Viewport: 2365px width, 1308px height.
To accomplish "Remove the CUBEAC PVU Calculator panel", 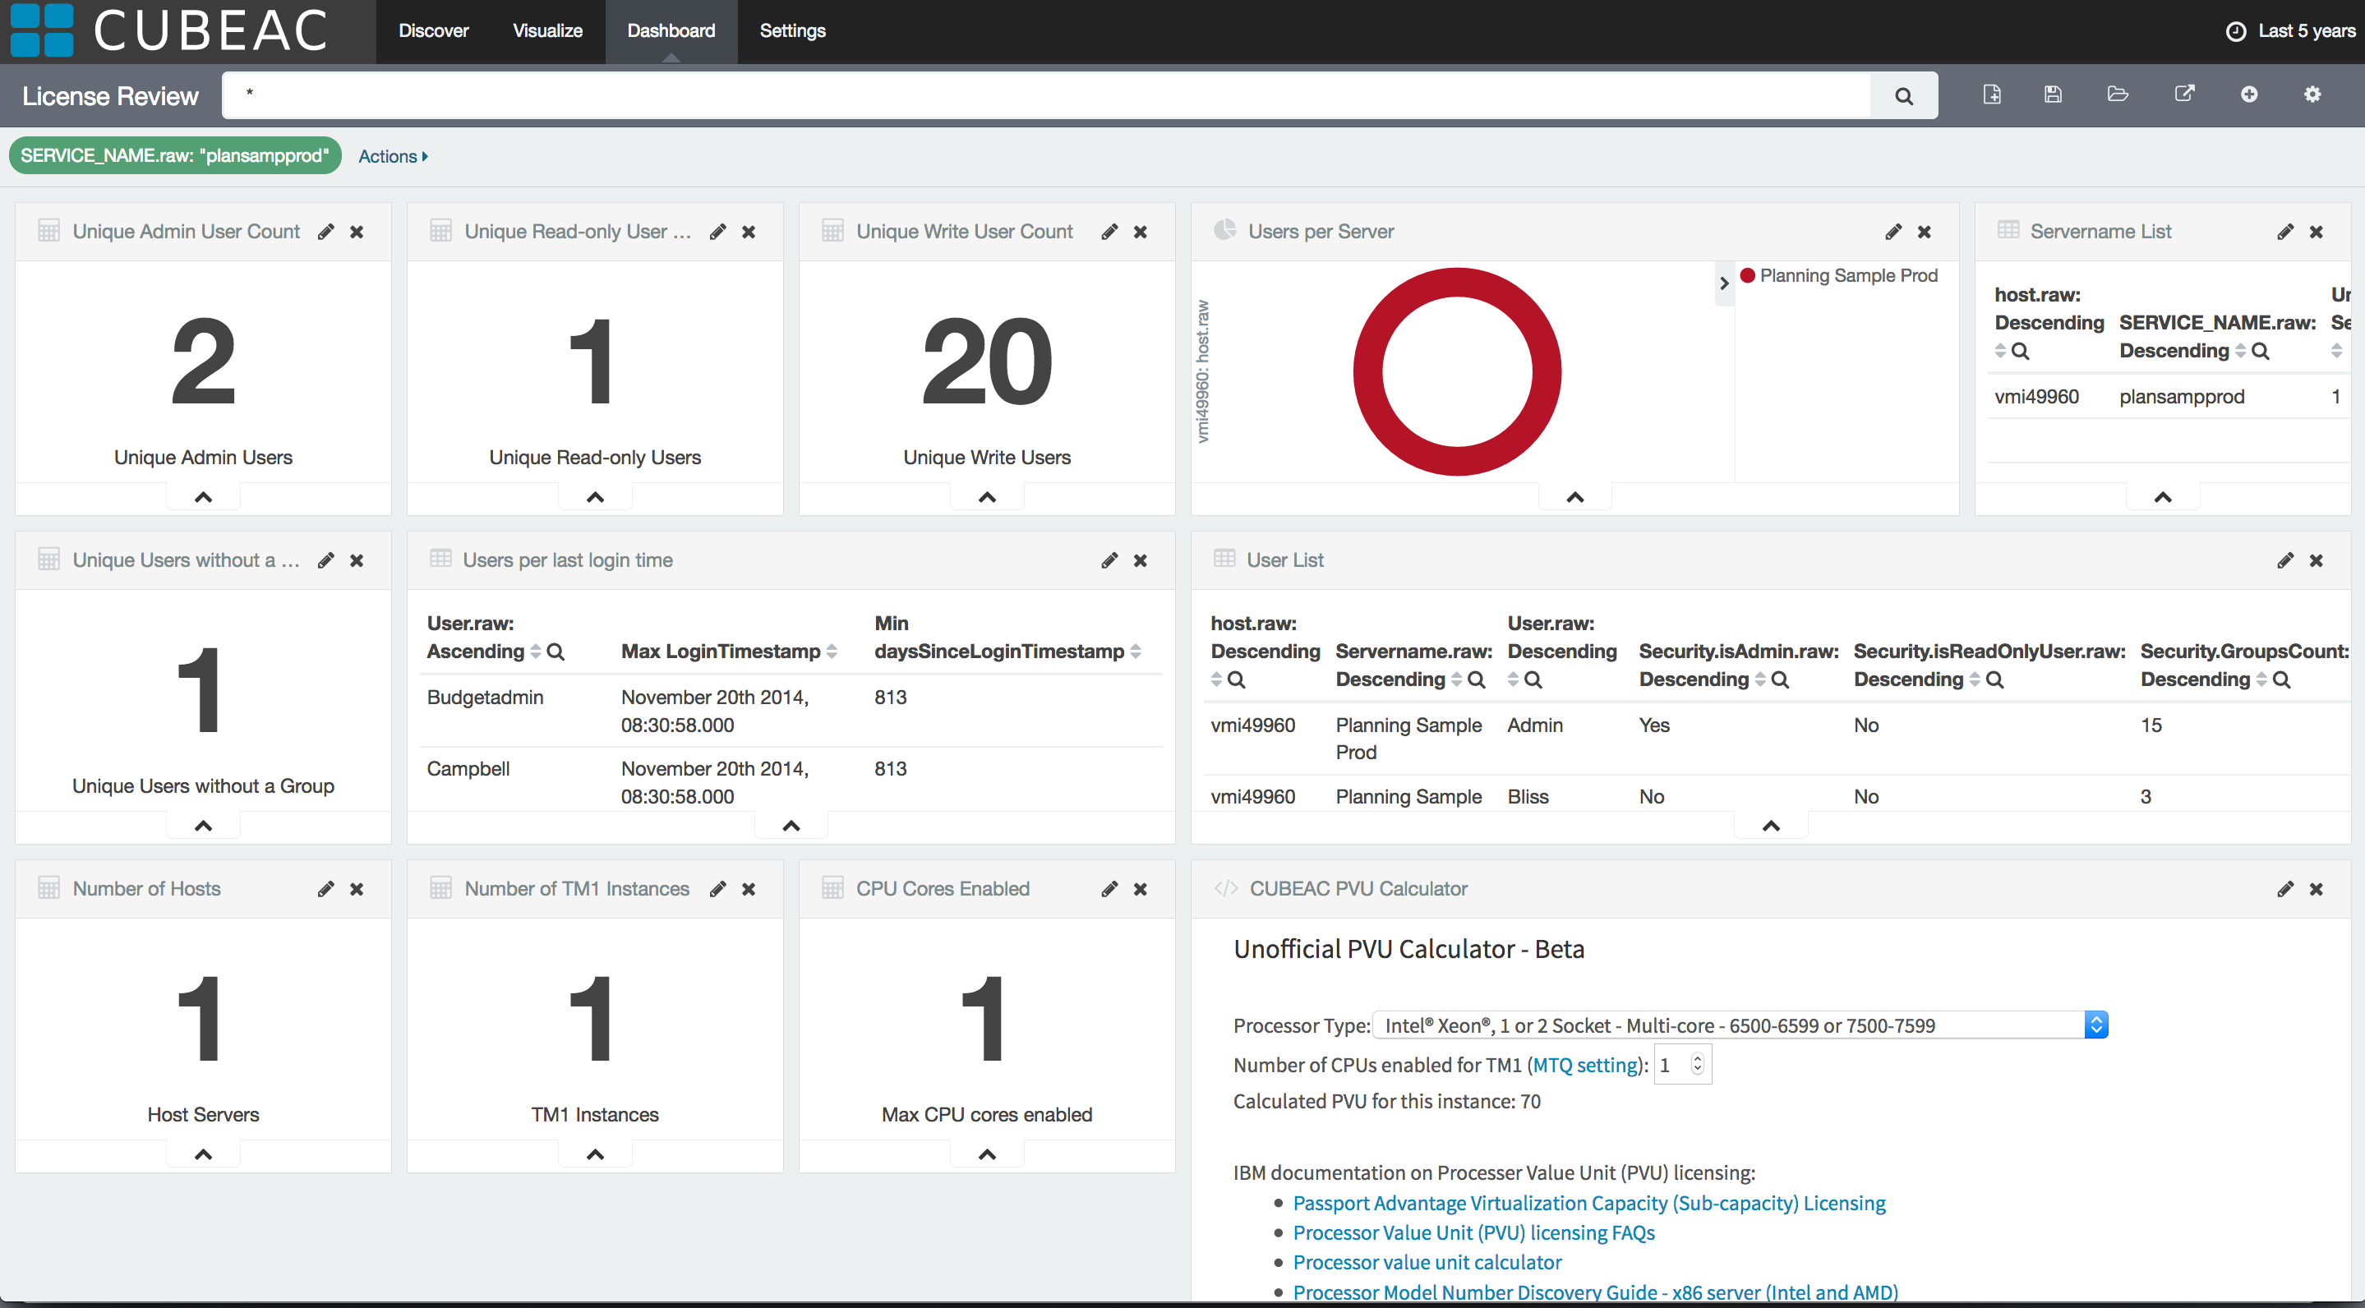I will 2316,890.
